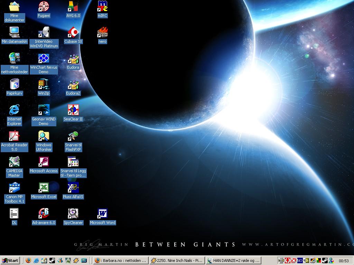This screenshot has width=354, height=265.
Task: Open the audio mixer tray icon
Action: (x=281, y=261)
